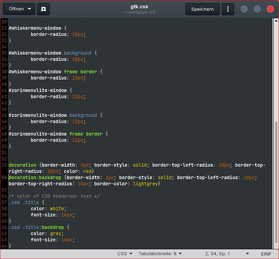Click the scrollbar up arrow
Viewport: 279px width, 259px height.
pyautogui.click(x=276, y=21)
